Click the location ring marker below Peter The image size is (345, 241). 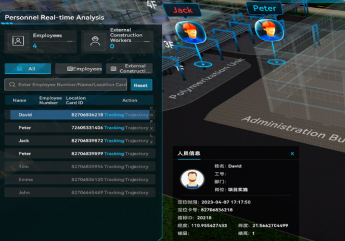(276, 62)
